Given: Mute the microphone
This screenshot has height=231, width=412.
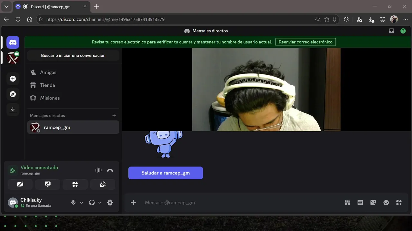Looking at the screenshot, I should [73, 202].
